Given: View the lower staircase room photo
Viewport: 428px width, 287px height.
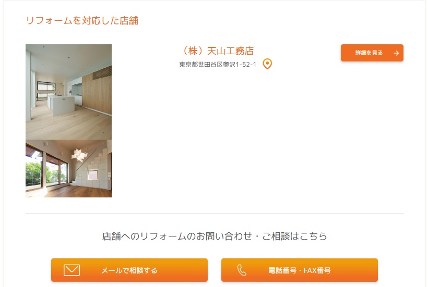Looking at the screenshot, I should pos(68,169).
